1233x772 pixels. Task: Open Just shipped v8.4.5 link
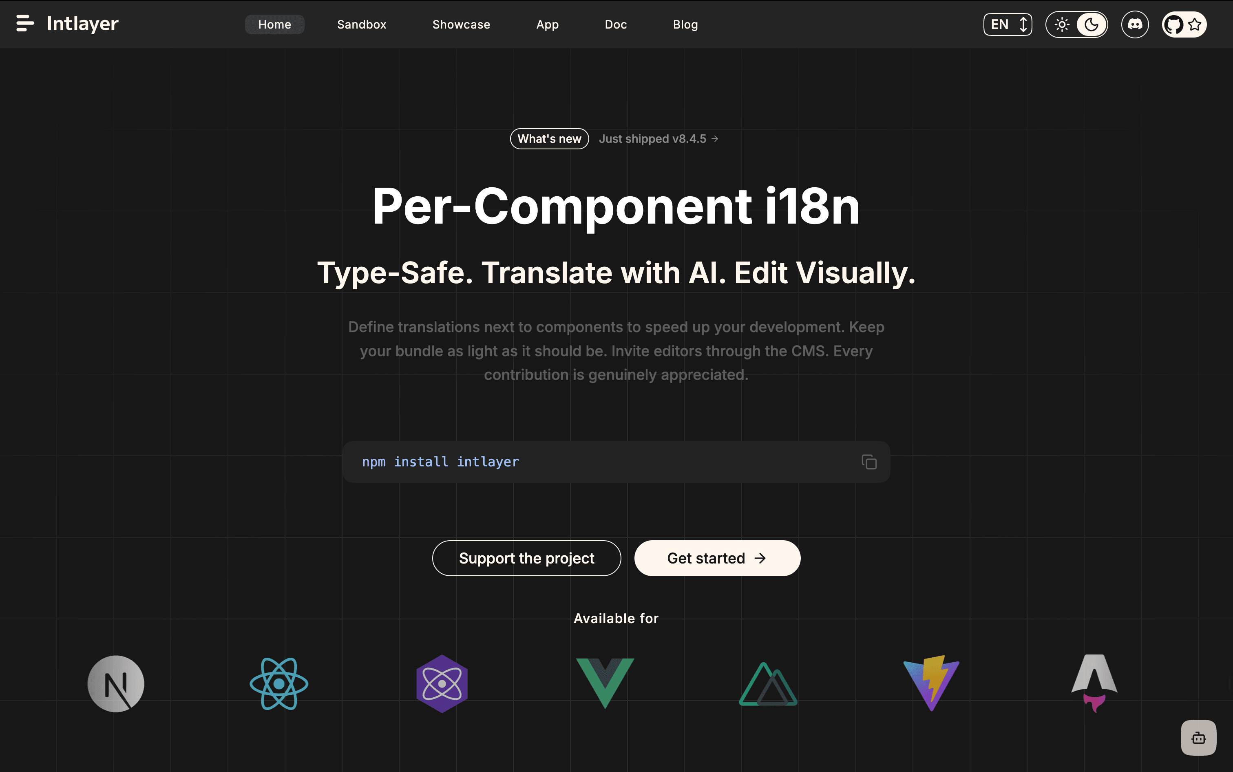tap(658, 139)
